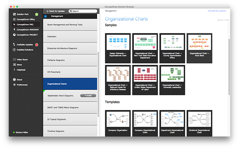Open Company Organizational Chart template
Image resolution: width=239 pixels, height=149 pixels.
[145, 123]
